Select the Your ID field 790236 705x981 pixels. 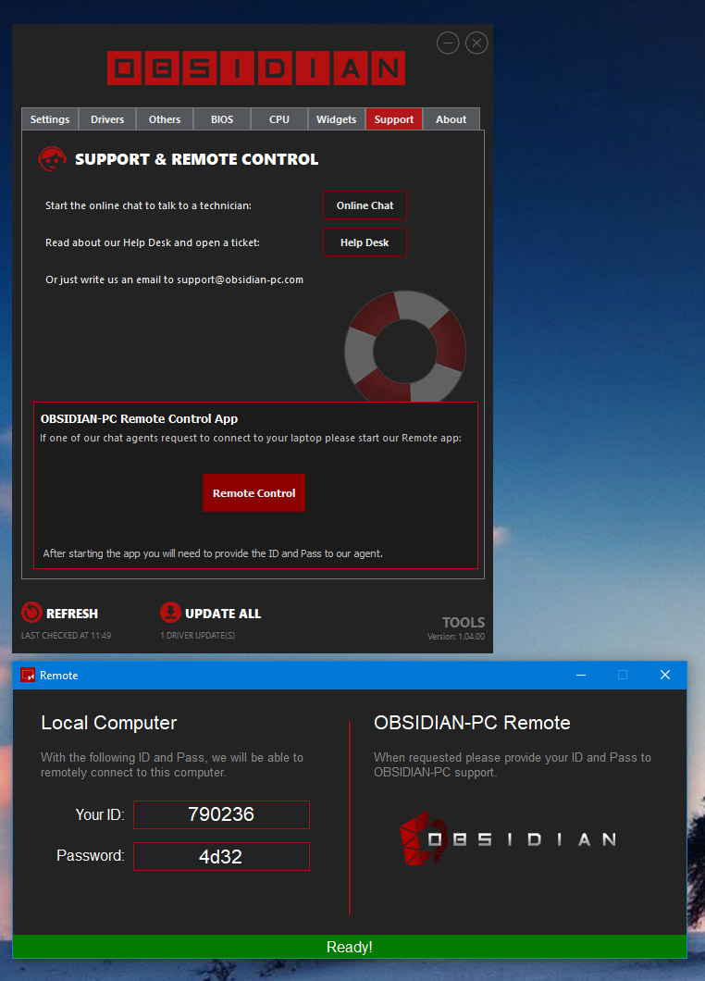pos(221,814)
